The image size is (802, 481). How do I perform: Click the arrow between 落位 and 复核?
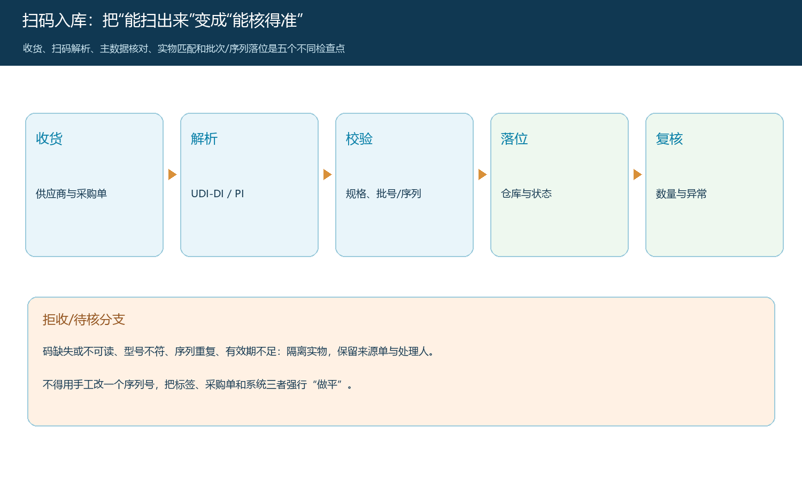point(637,175)
